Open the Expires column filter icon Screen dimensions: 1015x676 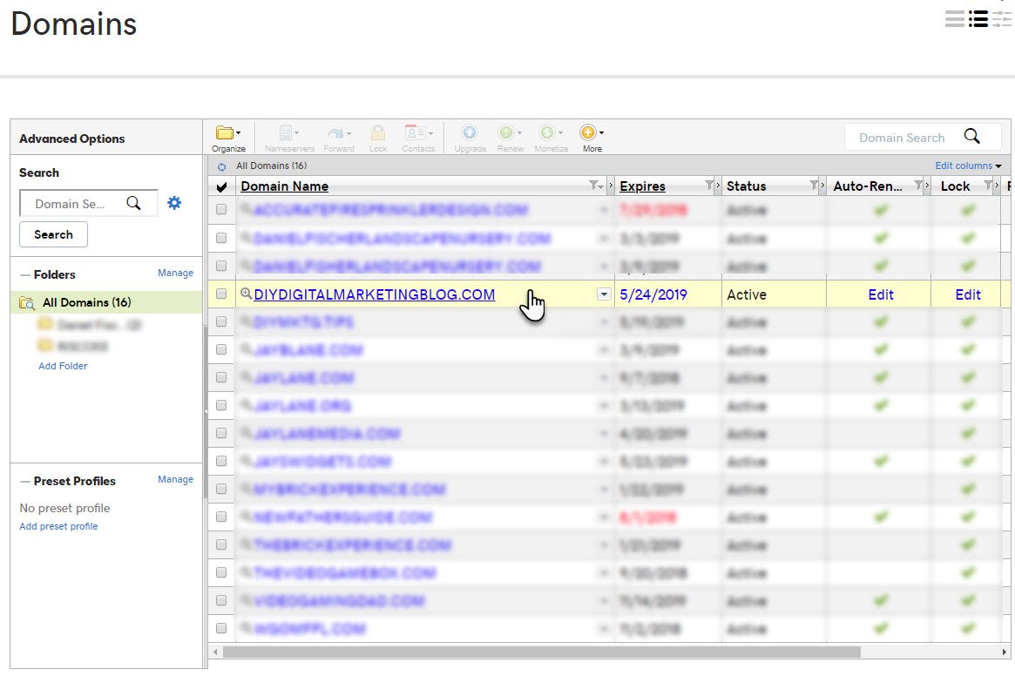click(x=709, y=186)
